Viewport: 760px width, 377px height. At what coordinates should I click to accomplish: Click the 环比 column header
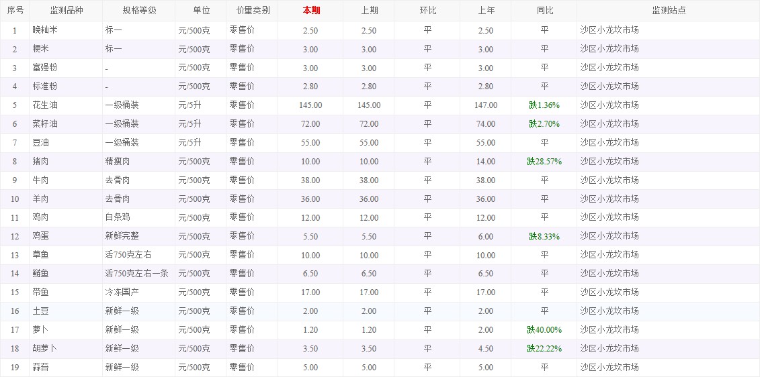427,11
